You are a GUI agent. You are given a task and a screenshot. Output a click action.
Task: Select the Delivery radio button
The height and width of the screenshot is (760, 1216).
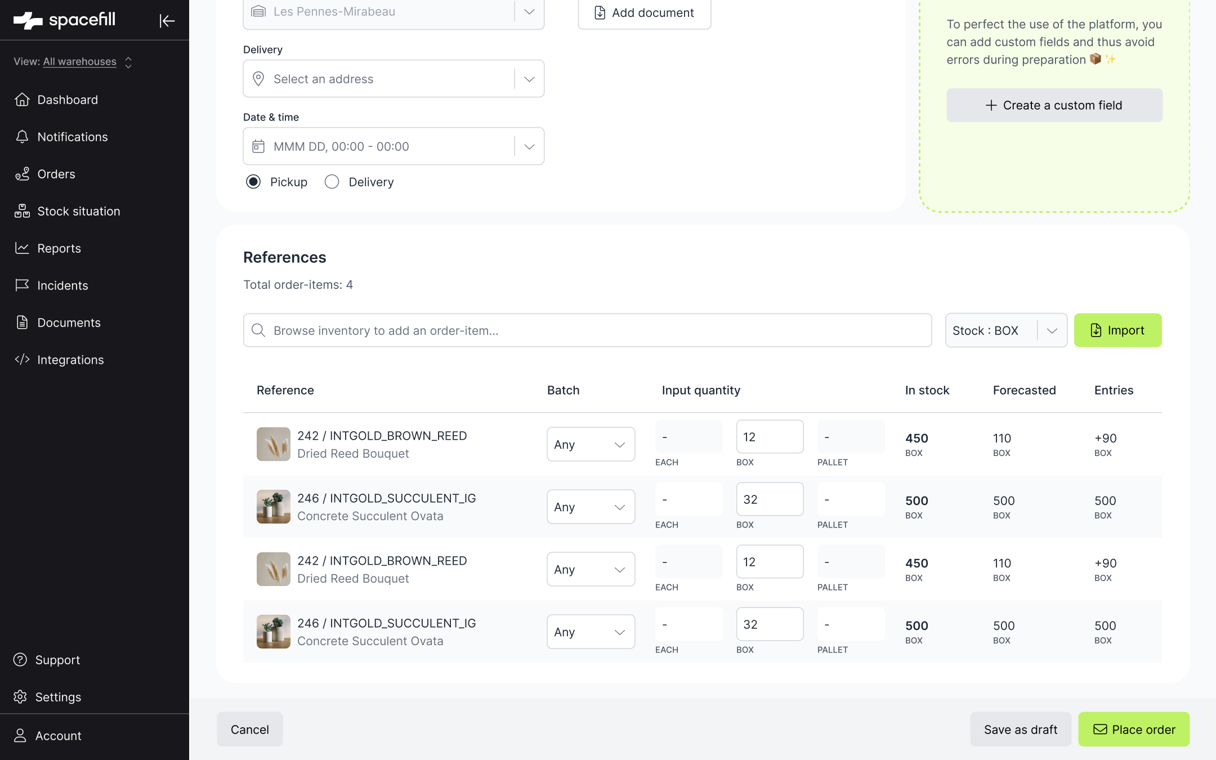pyautogui.click(x=332, y=182)
